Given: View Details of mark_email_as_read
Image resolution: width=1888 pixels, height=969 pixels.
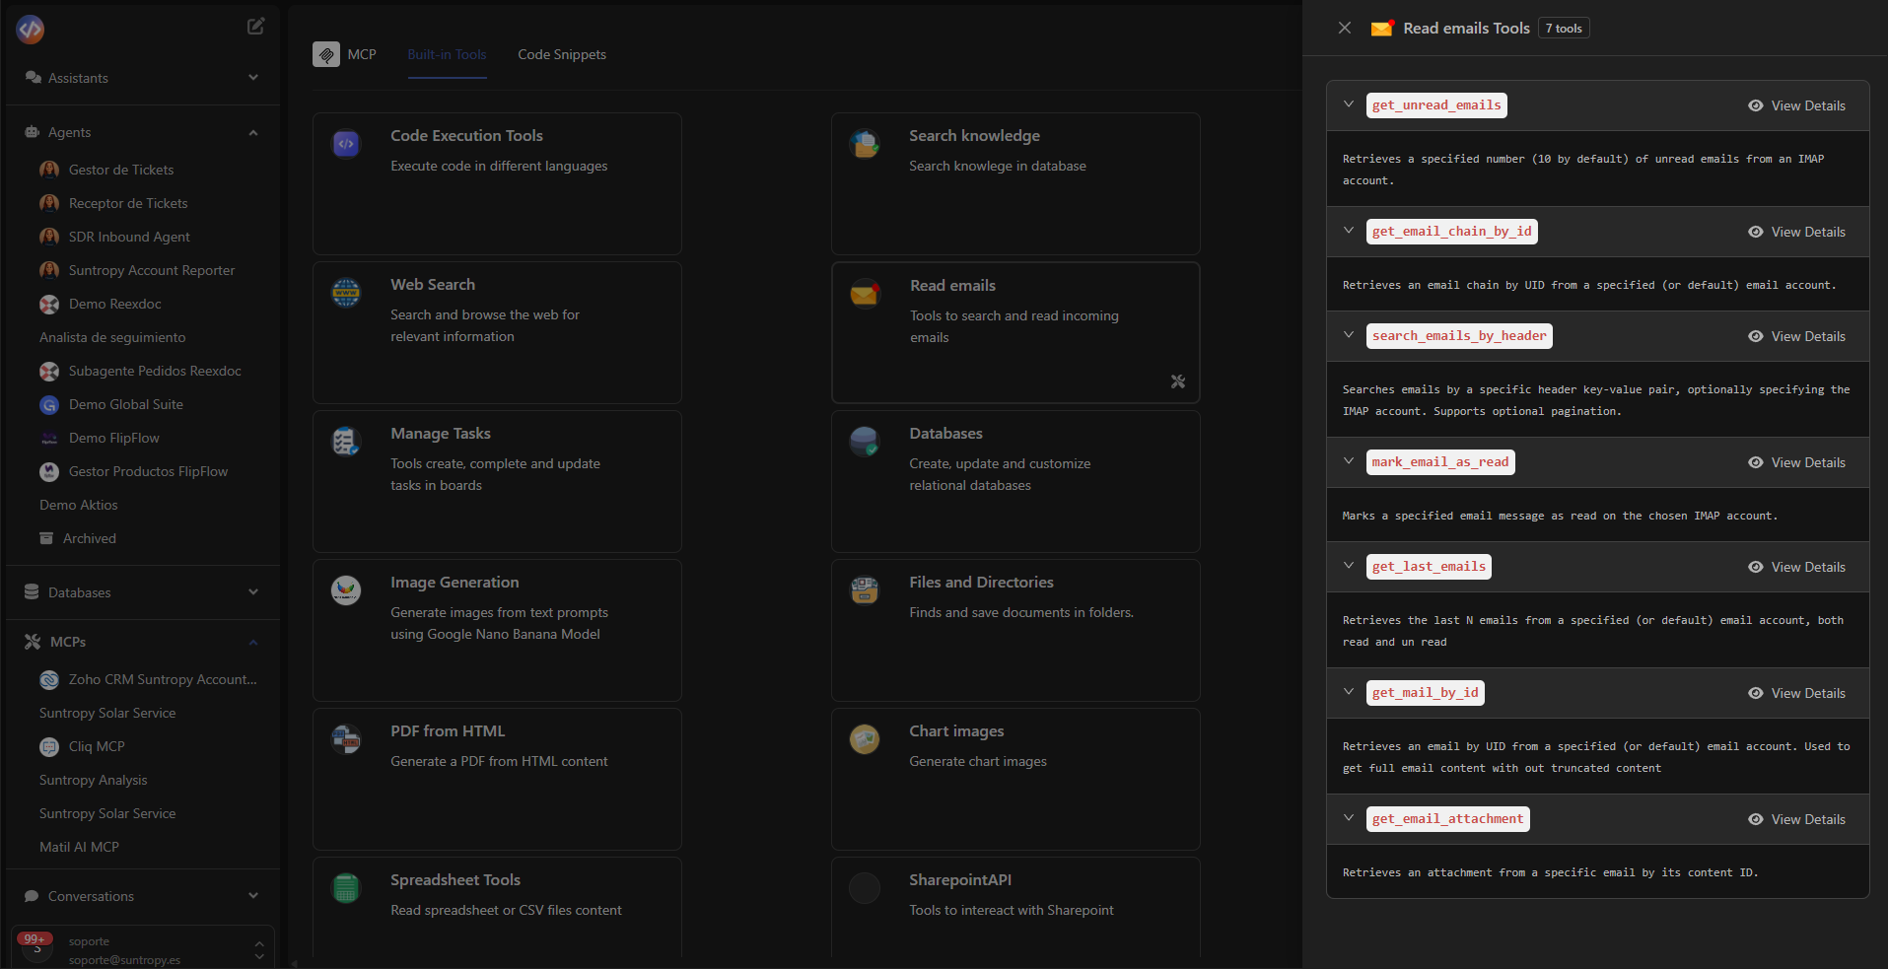Looking at the screenshot, I should pos(1796,462).
